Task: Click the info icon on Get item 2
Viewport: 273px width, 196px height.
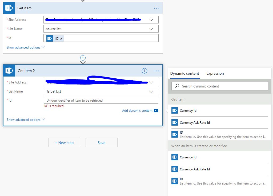Action: [x=144, y=71]
